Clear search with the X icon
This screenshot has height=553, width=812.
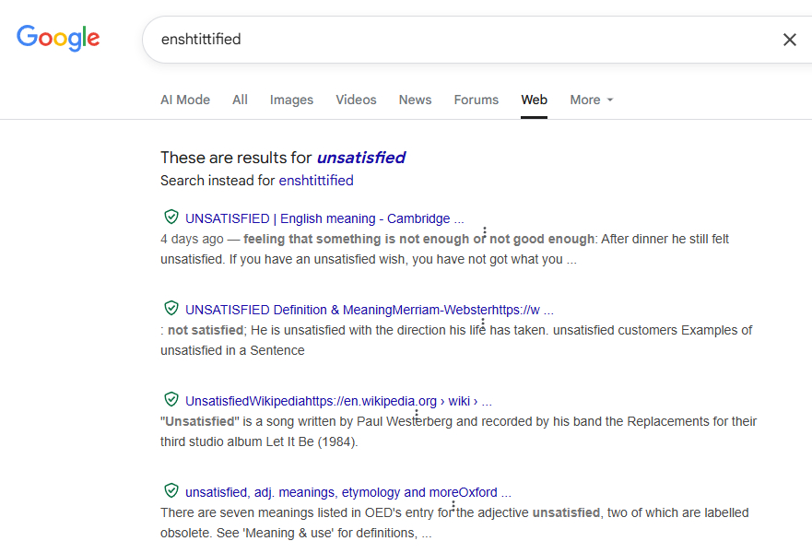[789, 40]
